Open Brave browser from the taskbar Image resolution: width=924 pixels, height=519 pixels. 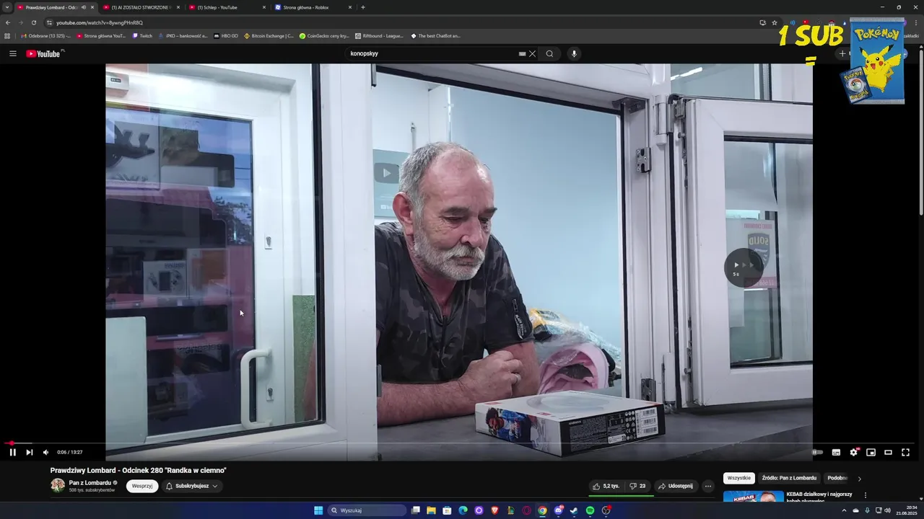pyautogui.click(x=494, y=510)
